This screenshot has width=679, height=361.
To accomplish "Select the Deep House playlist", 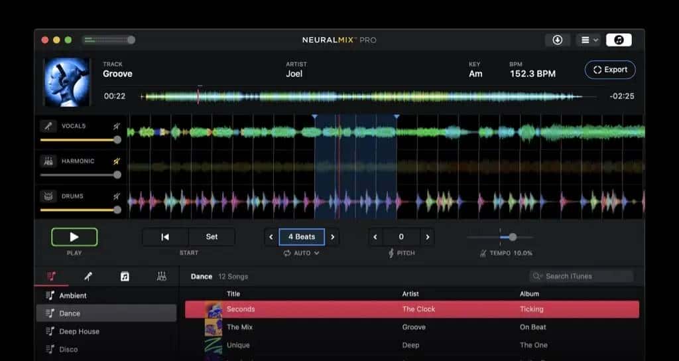I will pos(79,331).
